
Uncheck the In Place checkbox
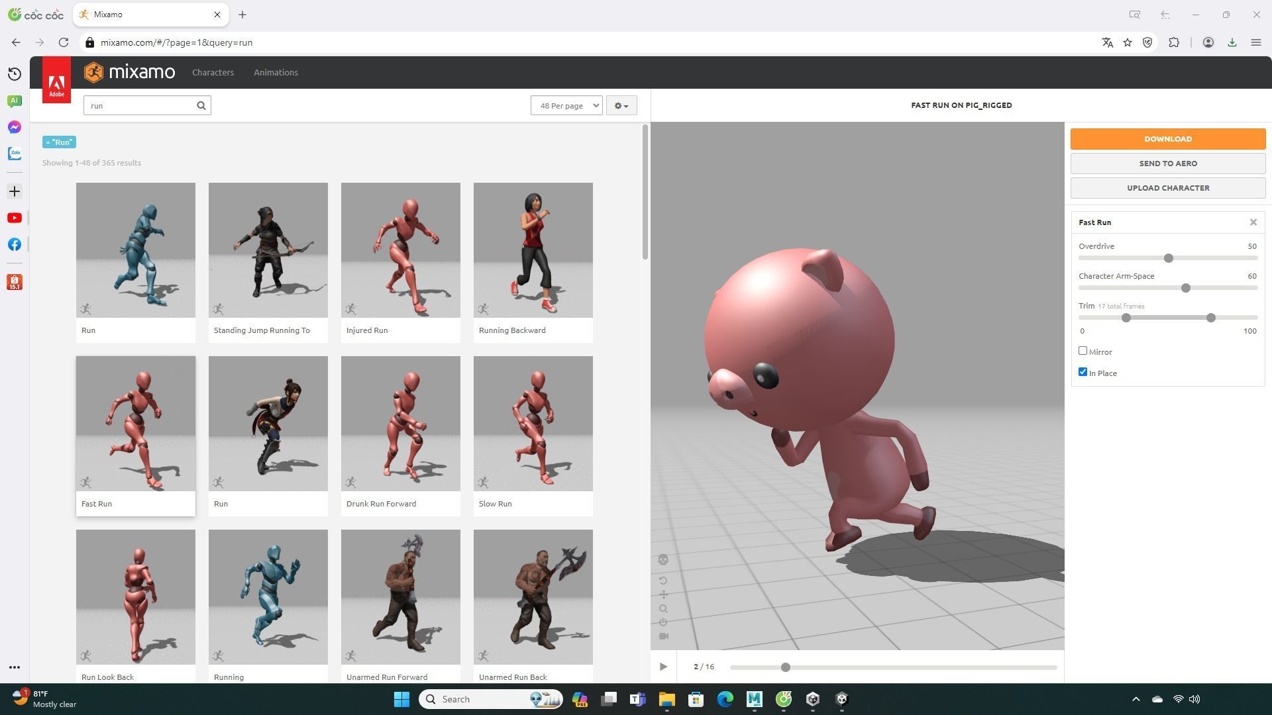pos(1083,372)
